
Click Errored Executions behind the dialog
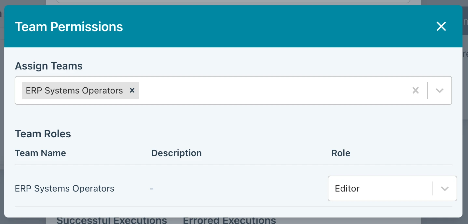[229, 220]
